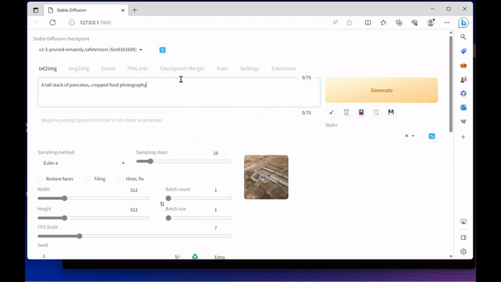Click the arrow icon under Generate button
501x282 pixels.
point(331,112)
